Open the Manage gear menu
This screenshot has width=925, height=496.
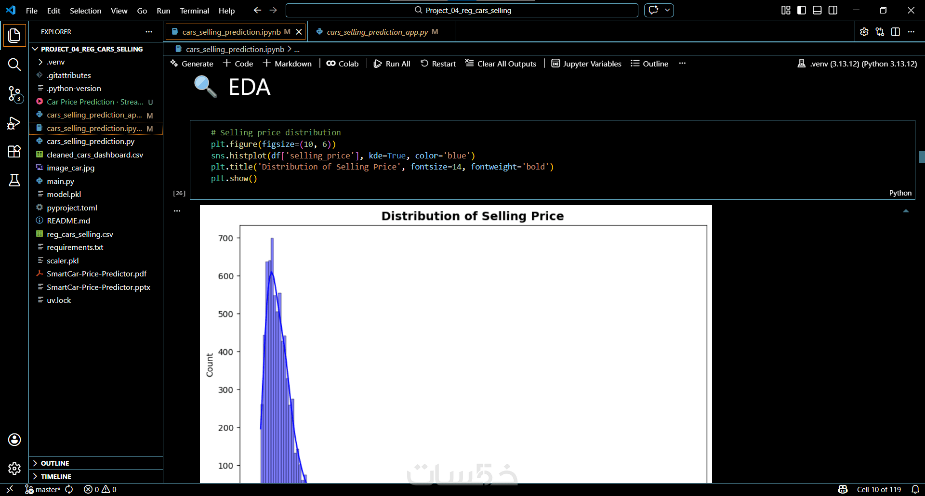pyautogui.click(x=14, y=469)
